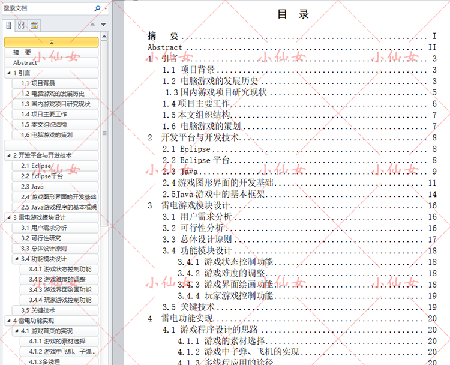Select 1.5 本文组织结构 in navigation pane

55,125
